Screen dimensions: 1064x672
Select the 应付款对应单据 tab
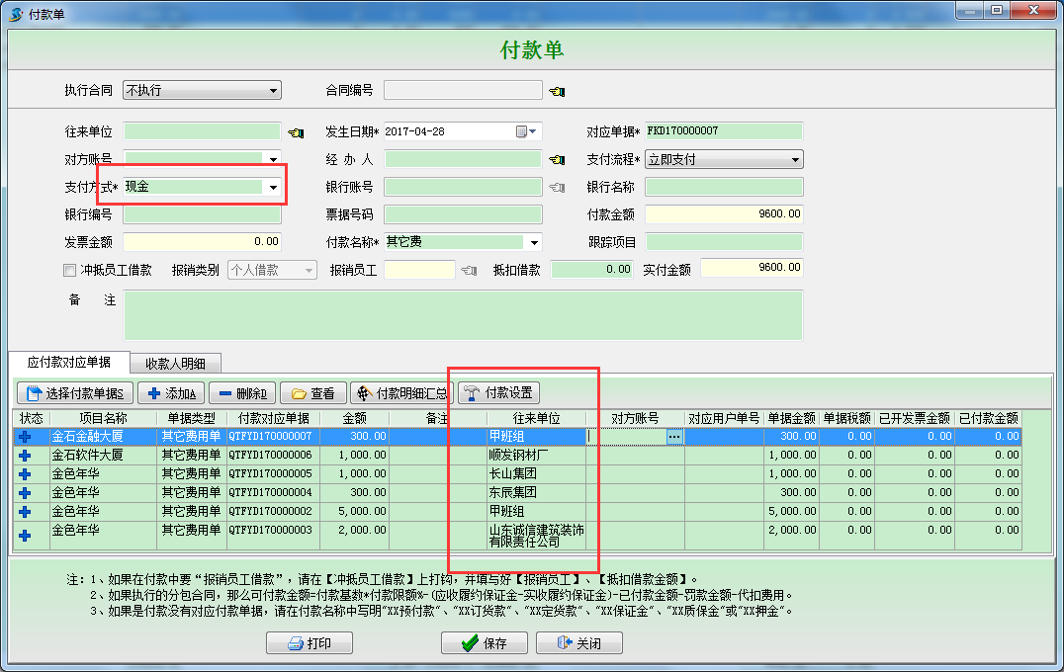click(70, 363)
